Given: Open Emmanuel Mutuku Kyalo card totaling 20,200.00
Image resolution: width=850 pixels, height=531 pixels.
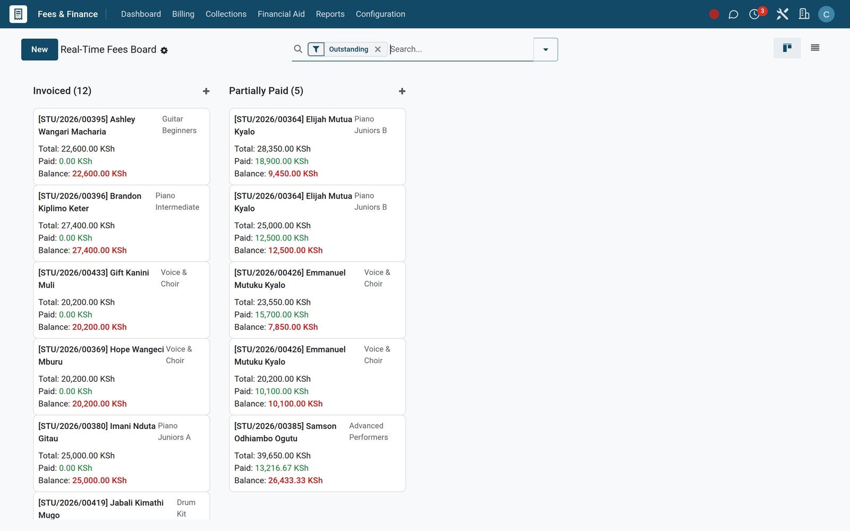Looking at the screenshot, I should tap(317, 376).
